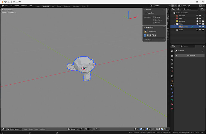
Task: Toggle viewport overlays display
Action: (147, 129)
